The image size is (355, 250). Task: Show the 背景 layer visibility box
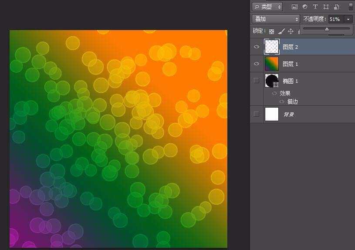point(256,114)
